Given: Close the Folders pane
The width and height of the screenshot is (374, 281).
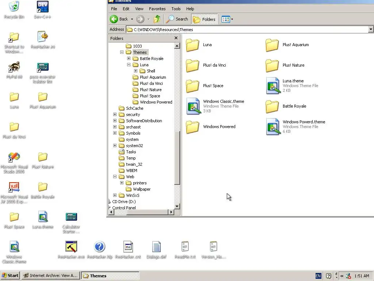Looking at the screenshot, I should tap(176, 38).
